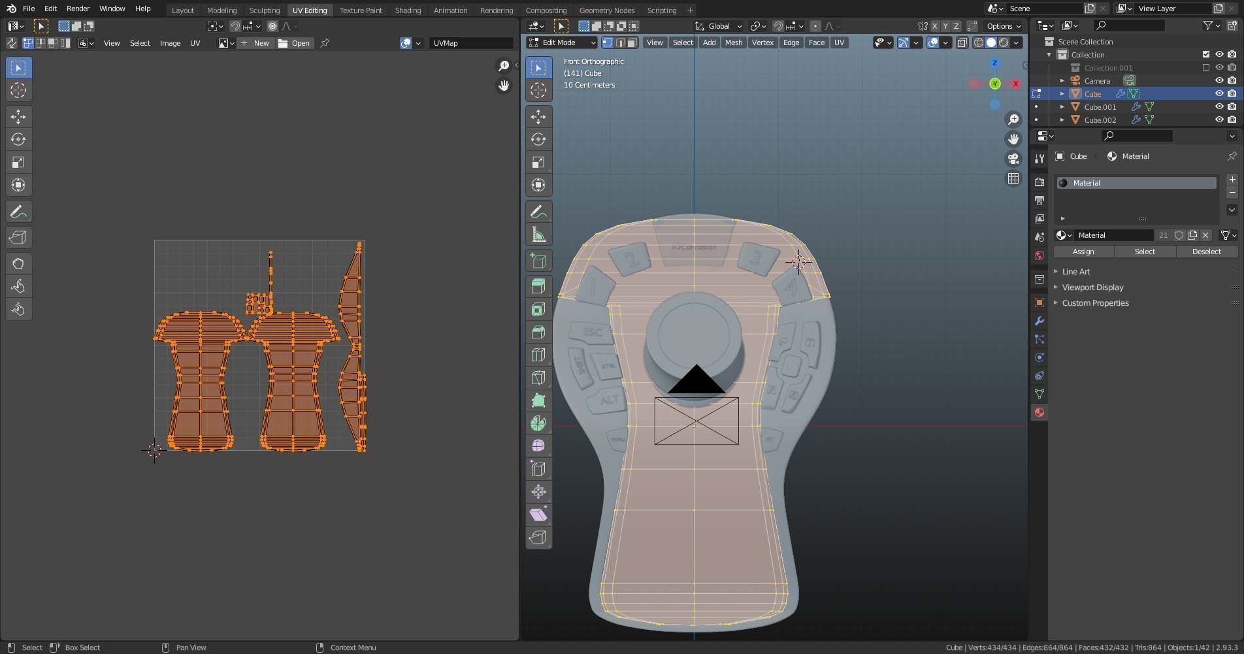Select the Shrink/Fatten tool
This screenshot has width=1244, height=654.
coord(538,492)
